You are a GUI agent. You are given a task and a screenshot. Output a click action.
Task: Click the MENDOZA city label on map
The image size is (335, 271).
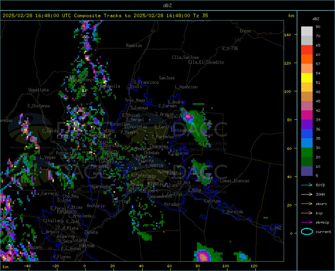99,136
